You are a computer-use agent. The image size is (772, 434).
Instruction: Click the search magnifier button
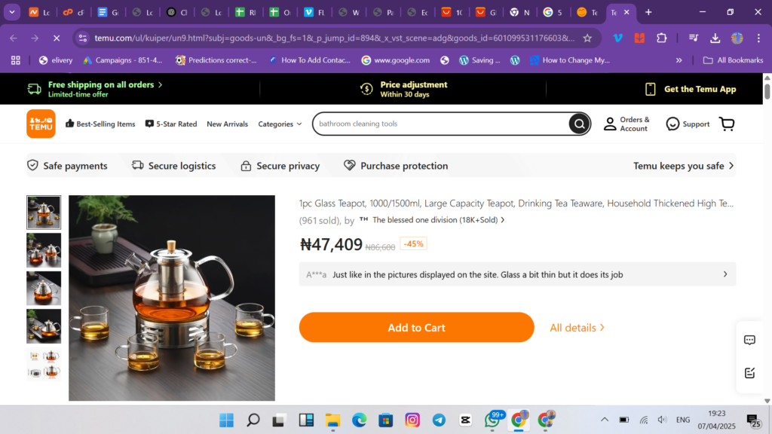579,124
